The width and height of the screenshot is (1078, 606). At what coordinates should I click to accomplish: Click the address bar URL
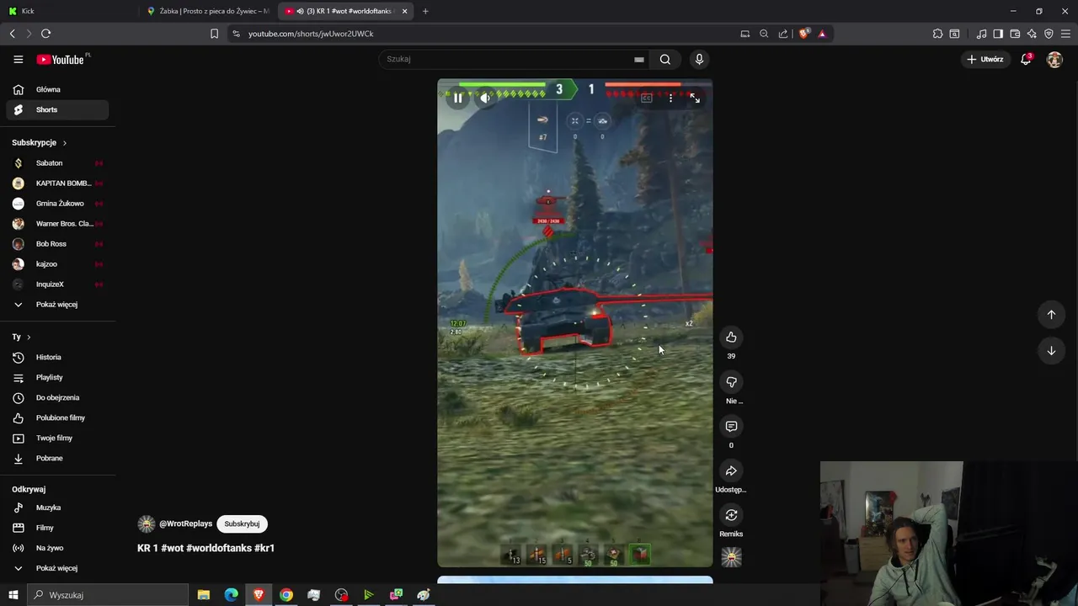click(x=311, y=34)
